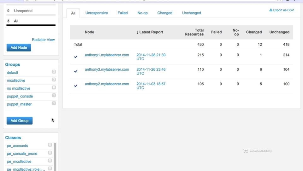Open the pe_console_prune class
Screen dimensions: 303x171
pos(22,153)
